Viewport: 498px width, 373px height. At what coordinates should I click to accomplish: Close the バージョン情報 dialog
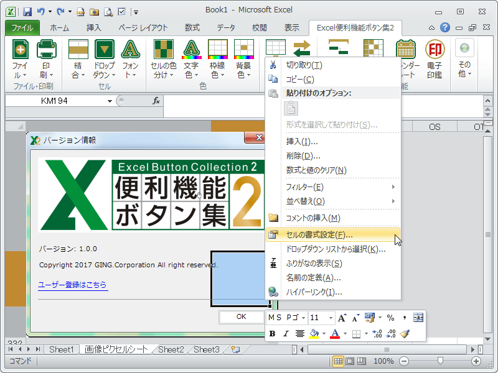pos(255,137)
